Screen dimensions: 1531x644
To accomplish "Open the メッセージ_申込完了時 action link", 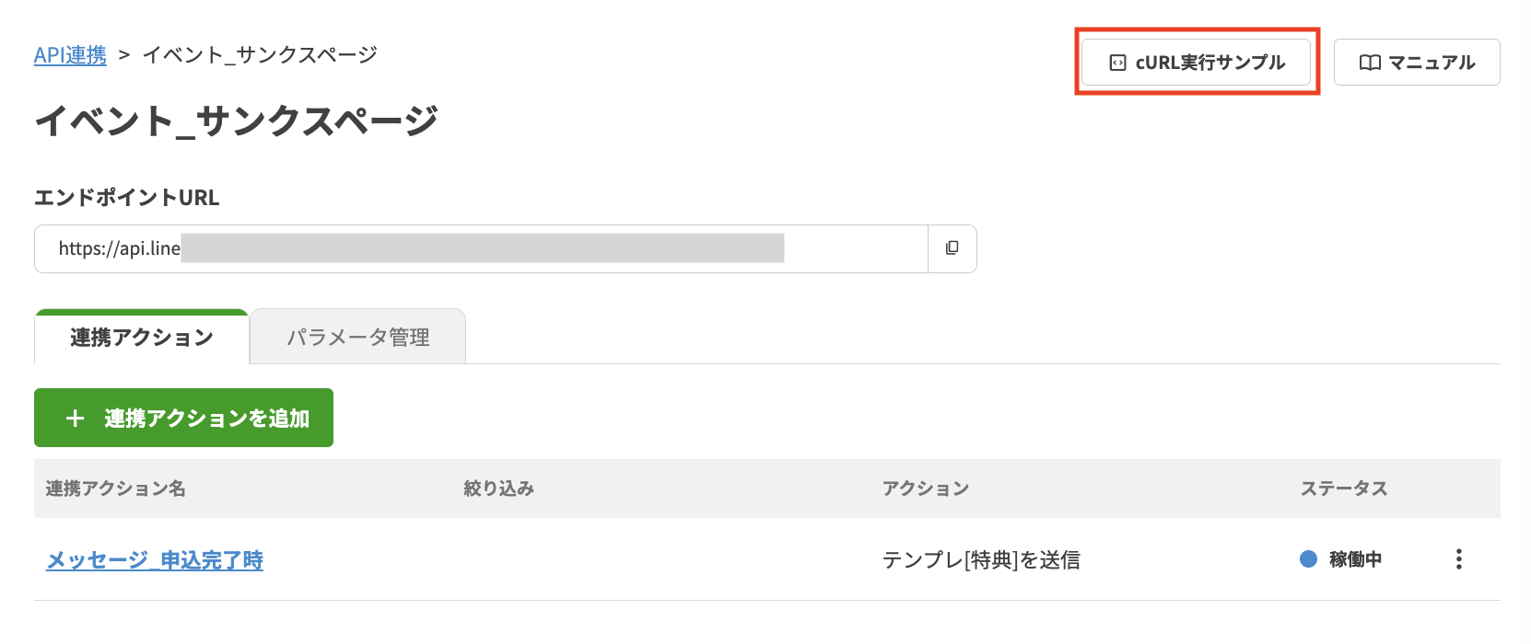I will point(155,560).
